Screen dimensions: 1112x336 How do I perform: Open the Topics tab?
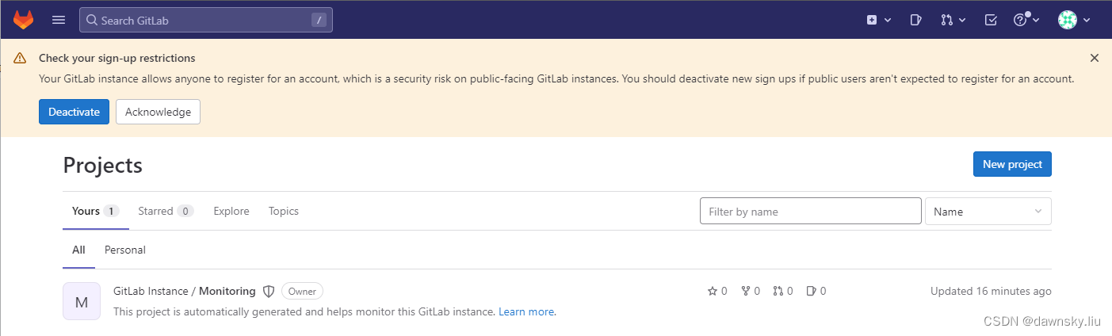pos(284,211)
